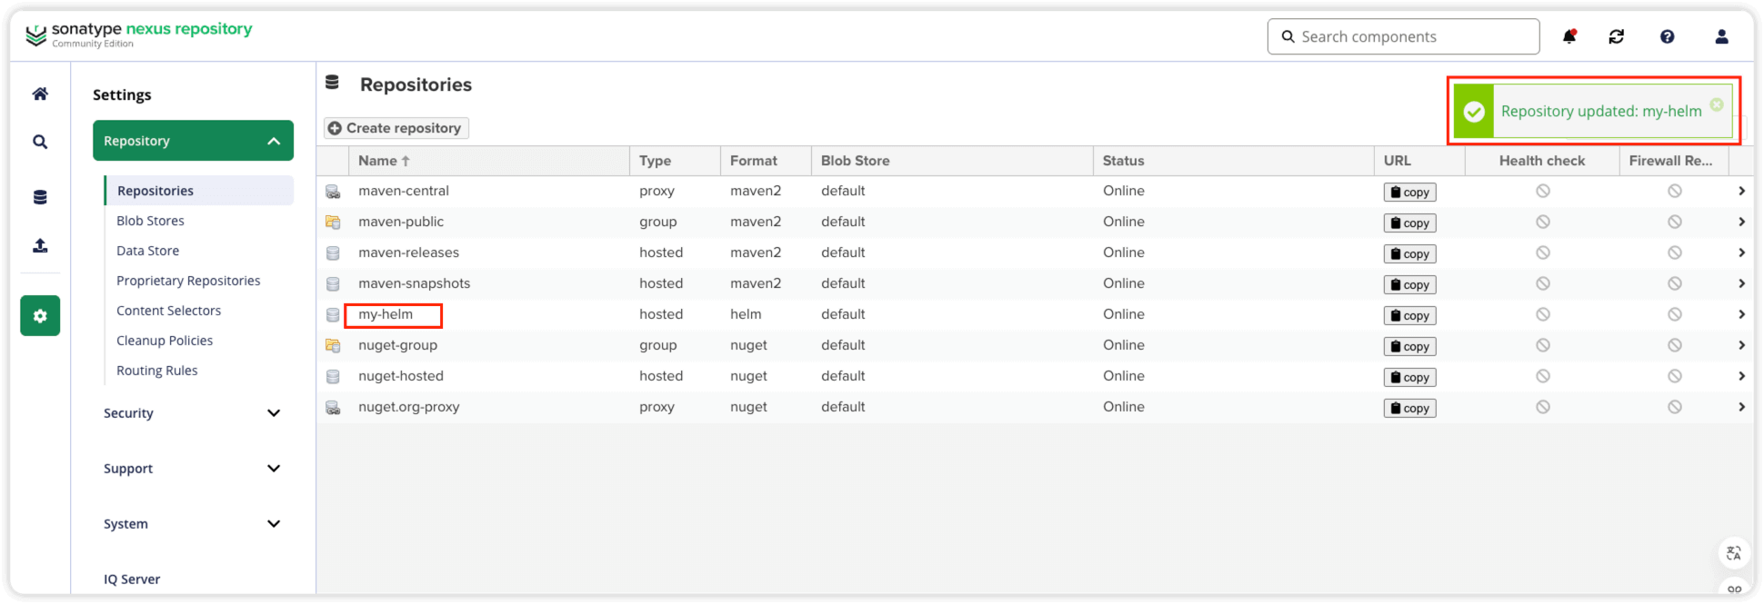Screen dimensions: 1764x604
Task: Dismiss the Repository updated notification
Action: [x=1717, y=104]
